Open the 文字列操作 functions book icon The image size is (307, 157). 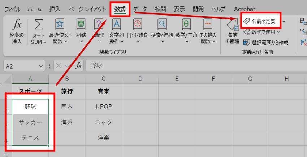117,25
